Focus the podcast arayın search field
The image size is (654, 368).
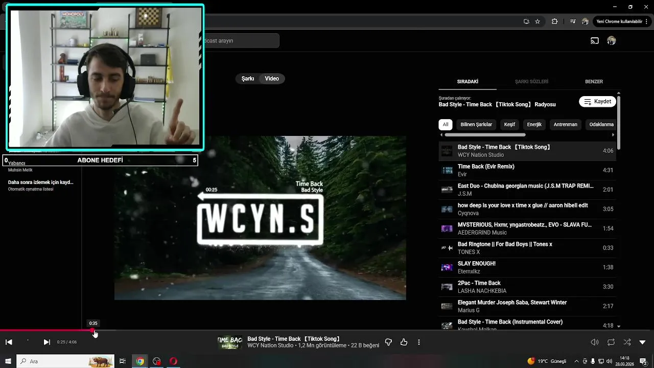tap(241, 41)
